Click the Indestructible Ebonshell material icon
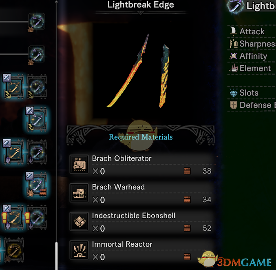 (x=79, y=221)
